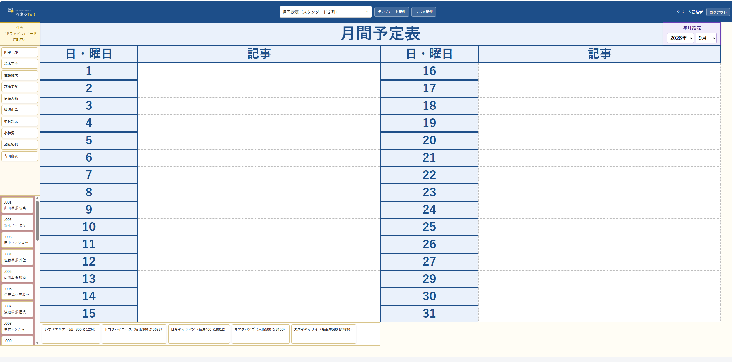This screenshot has width=732, height=362.
Task: Select the J002 鈴木ビル job card
Action: tap(18, 223)
